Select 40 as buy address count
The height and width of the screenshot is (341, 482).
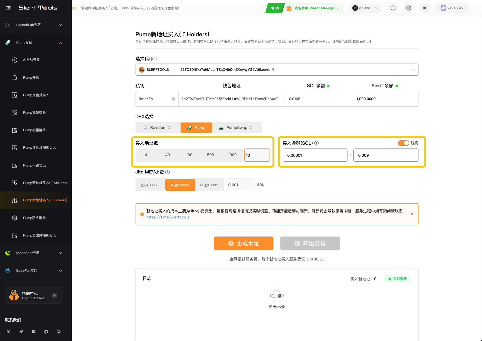(x=167, y=155)
